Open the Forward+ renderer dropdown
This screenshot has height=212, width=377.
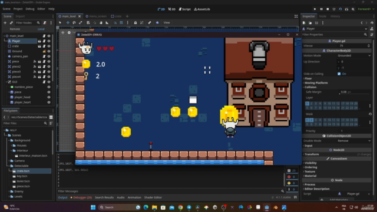point(366,9)
